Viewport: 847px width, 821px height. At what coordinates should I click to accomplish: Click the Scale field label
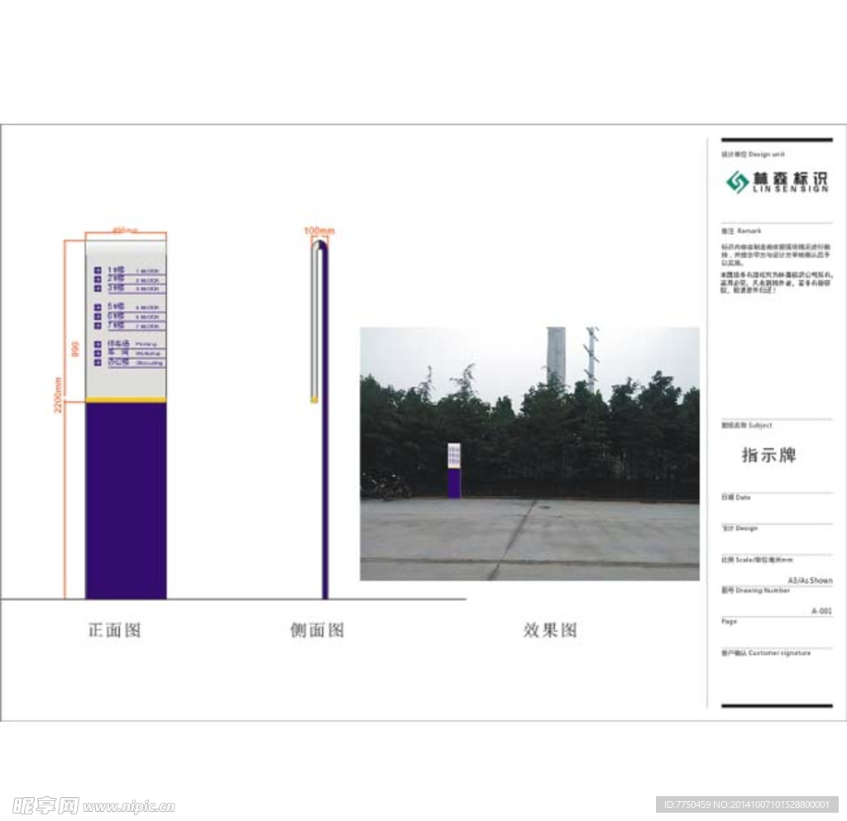coord(757,560)
